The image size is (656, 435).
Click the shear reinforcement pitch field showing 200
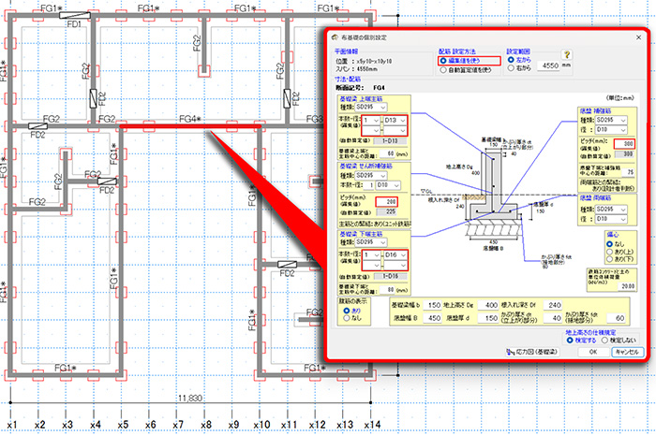tap(387, 201)
